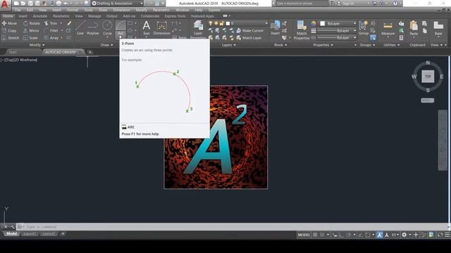The image size is (451, 253).
Task: Open the Drafting & Annotation workspace dropdown
Action: point(118,4)
